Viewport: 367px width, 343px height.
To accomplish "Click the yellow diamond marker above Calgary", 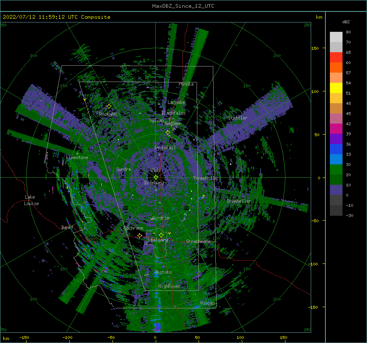I will coord(161,235).
